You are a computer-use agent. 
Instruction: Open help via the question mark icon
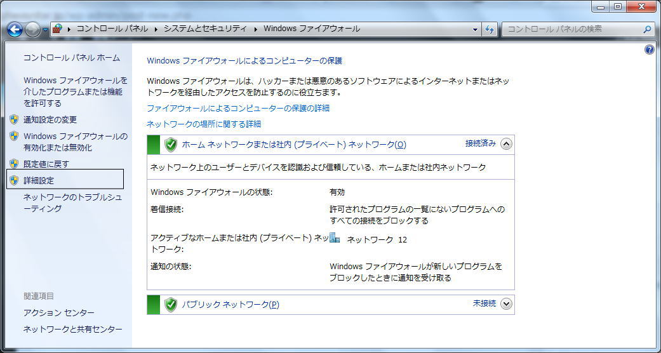pyautogui.click(x=650, y=50)
